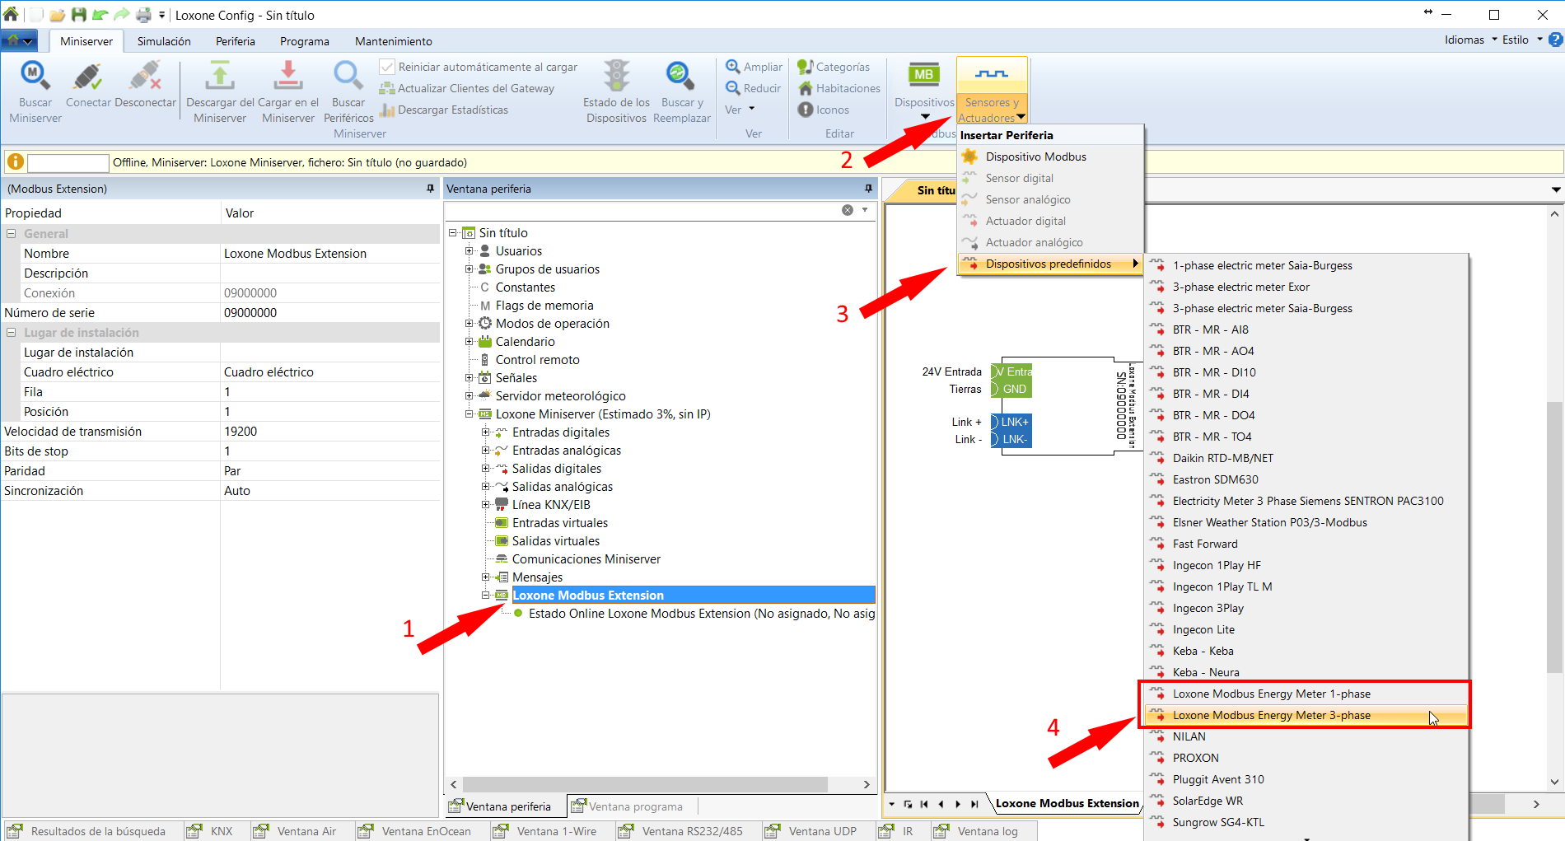1565x841 pixels.
Task: Pin the Ventana periferia panel
Action: (868, 189)
